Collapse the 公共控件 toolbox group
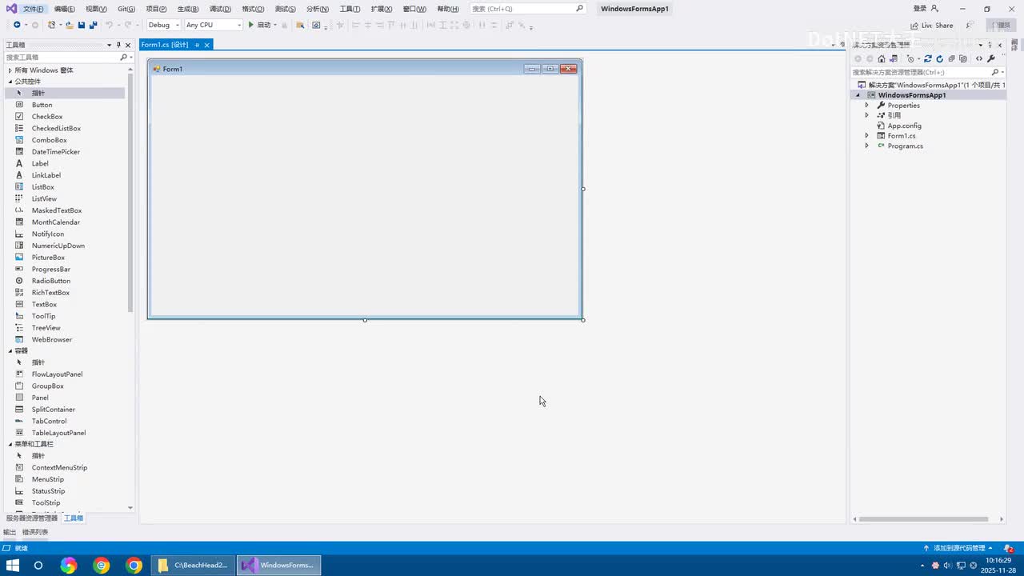This screenshot has width=1024, height=576. click(10, 82)
